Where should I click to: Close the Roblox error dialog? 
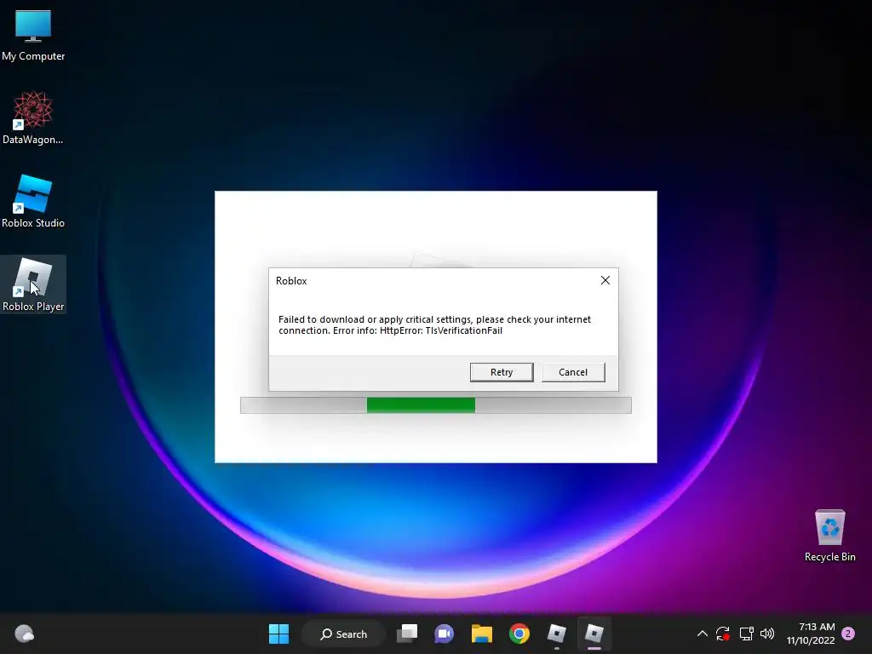(605, 280)
